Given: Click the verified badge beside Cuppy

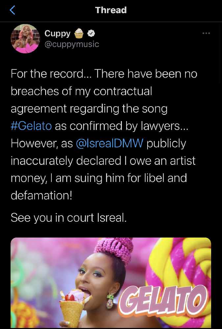Looking at the screenshot, I should (91, 33).
